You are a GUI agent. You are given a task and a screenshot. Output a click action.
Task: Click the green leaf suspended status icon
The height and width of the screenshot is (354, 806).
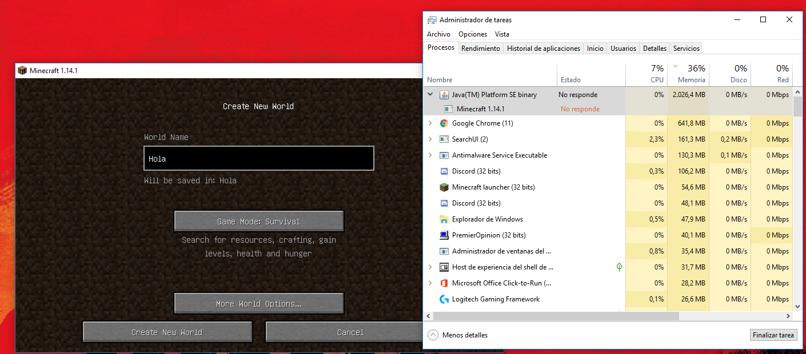tap(619, 267)
